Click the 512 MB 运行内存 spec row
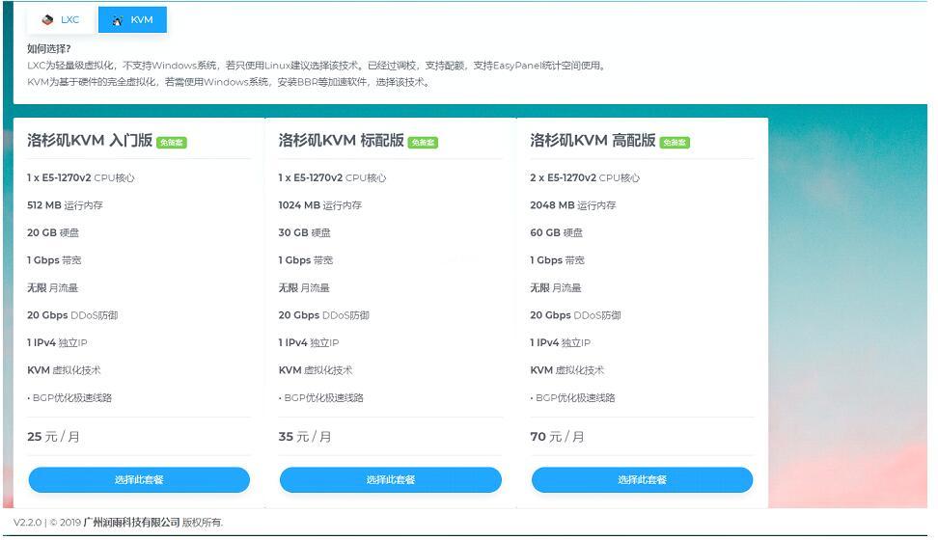 (x=65, y=205)
